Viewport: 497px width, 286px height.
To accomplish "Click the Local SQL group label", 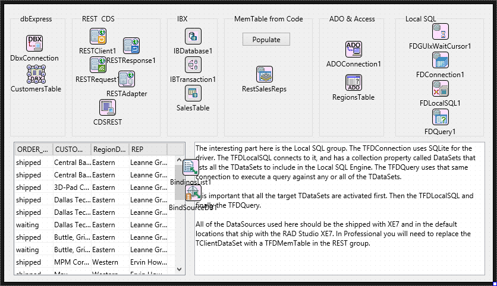I will pos(421,19).
